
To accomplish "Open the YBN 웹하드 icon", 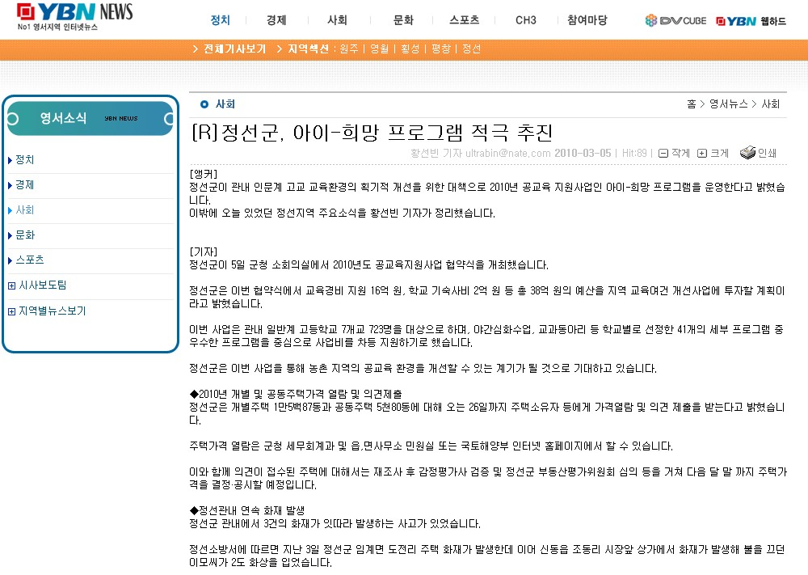I will click(751, 20).
